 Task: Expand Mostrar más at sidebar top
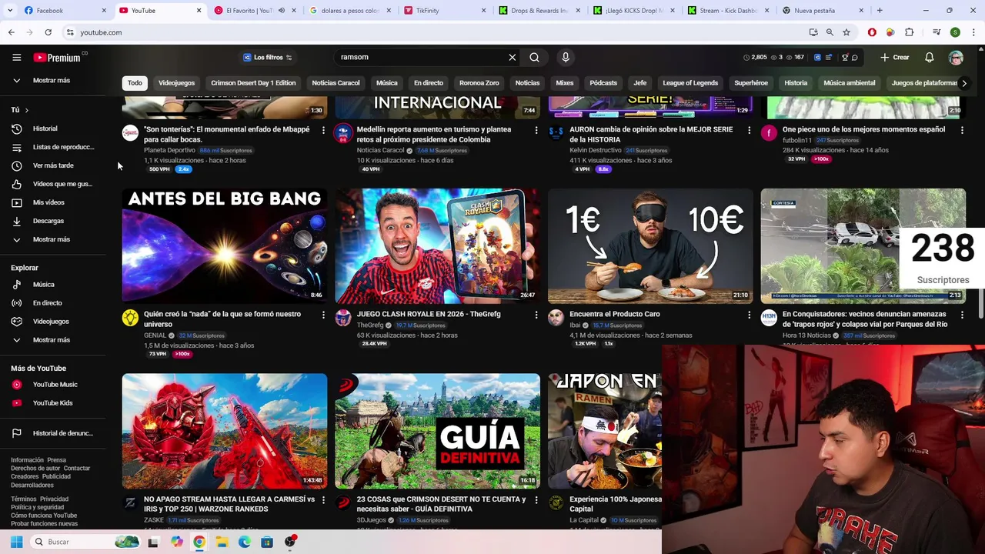pos(53,80)
